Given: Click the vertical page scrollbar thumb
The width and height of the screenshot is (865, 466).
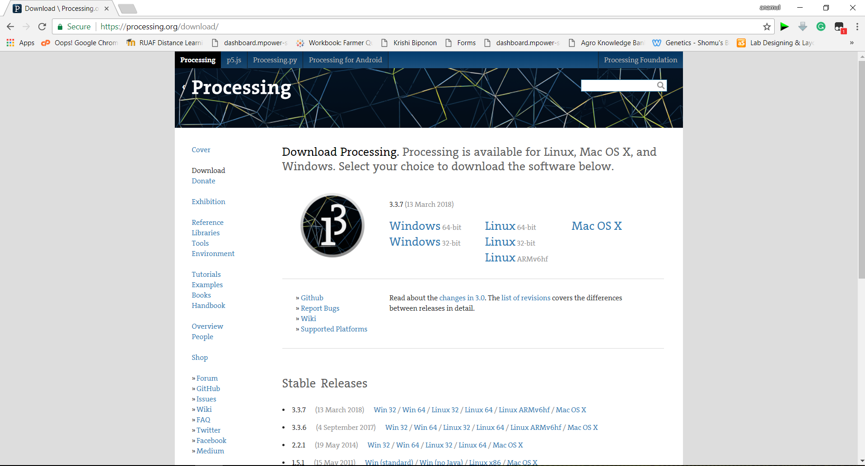Looking at the screenshot, I should point(861,169).
